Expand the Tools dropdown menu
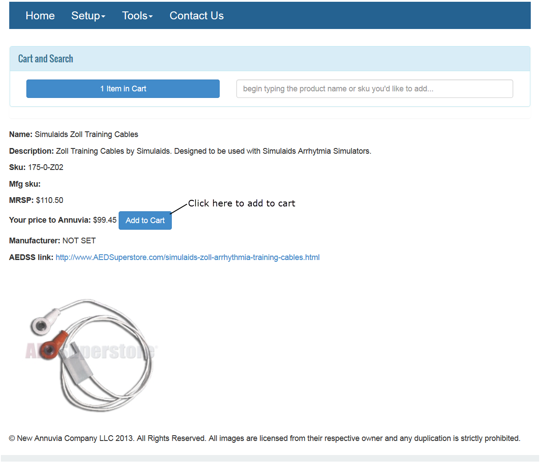This screenshot has width=540, height=466. [138, 16]
